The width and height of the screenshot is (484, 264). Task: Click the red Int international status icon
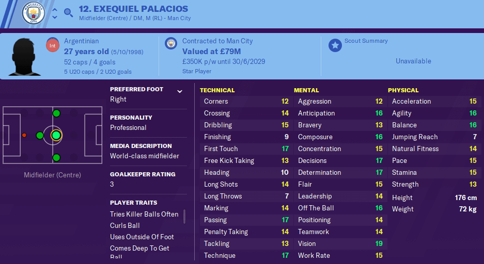[x=53, y=45]
